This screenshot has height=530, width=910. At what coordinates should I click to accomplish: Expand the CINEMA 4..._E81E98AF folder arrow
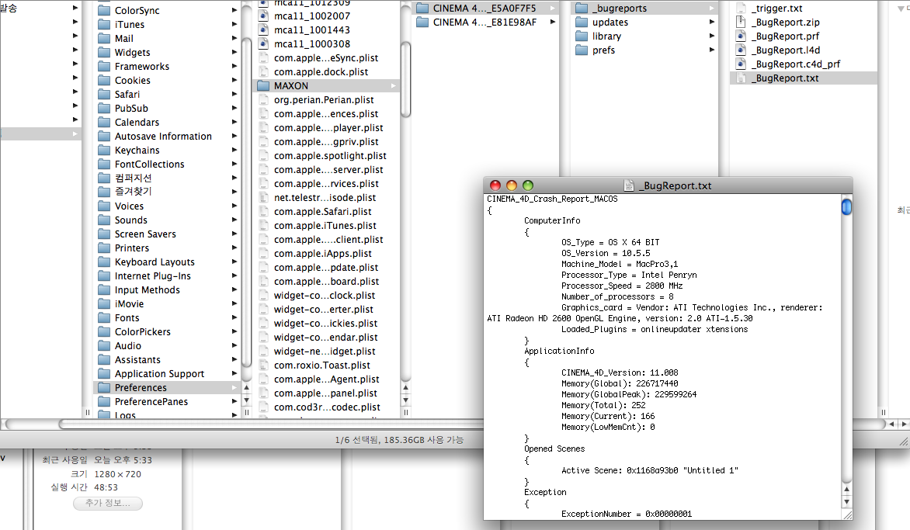coord(553,22)
